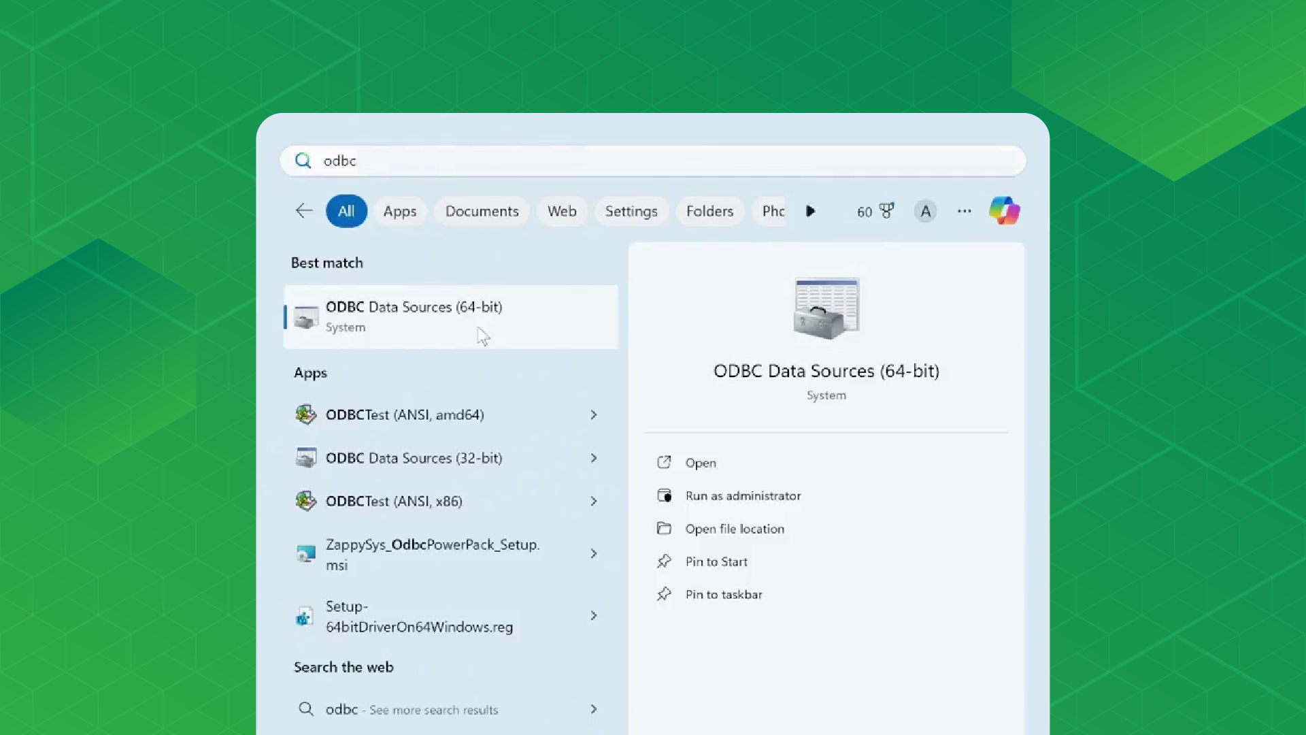Expand the ODBC Data Sources (32-bit) chevron
Screen dimensions: 1306x735
tap(594, 458)
